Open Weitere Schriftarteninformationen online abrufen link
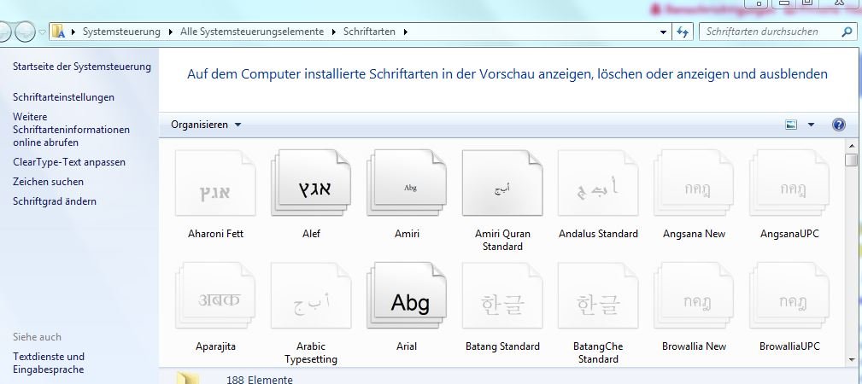This screenshot has width=862, height=384. 72,130
